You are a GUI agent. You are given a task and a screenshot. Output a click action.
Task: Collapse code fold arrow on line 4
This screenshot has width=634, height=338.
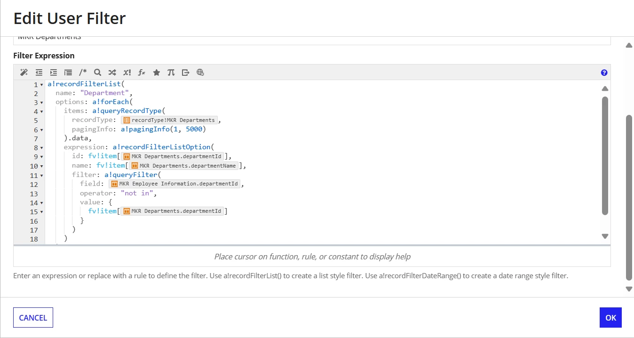42,112
